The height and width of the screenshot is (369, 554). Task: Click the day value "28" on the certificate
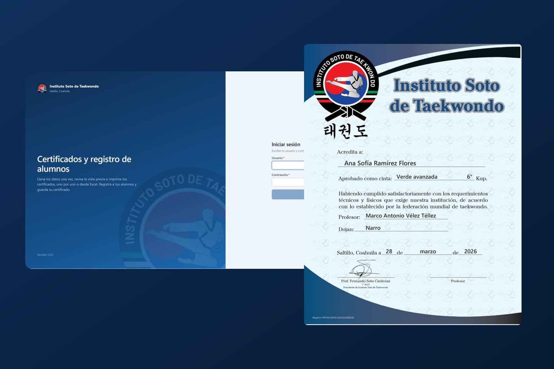(389, 252)
